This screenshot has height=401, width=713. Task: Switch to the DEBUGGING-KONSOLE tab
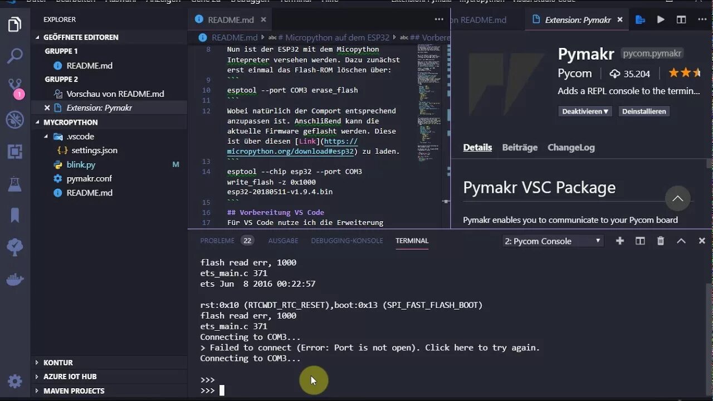[x=347, y=241]
